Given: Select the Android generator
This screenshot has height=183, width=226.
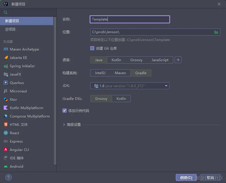Looking at the screenshot, I should click(x=27, y=166).
